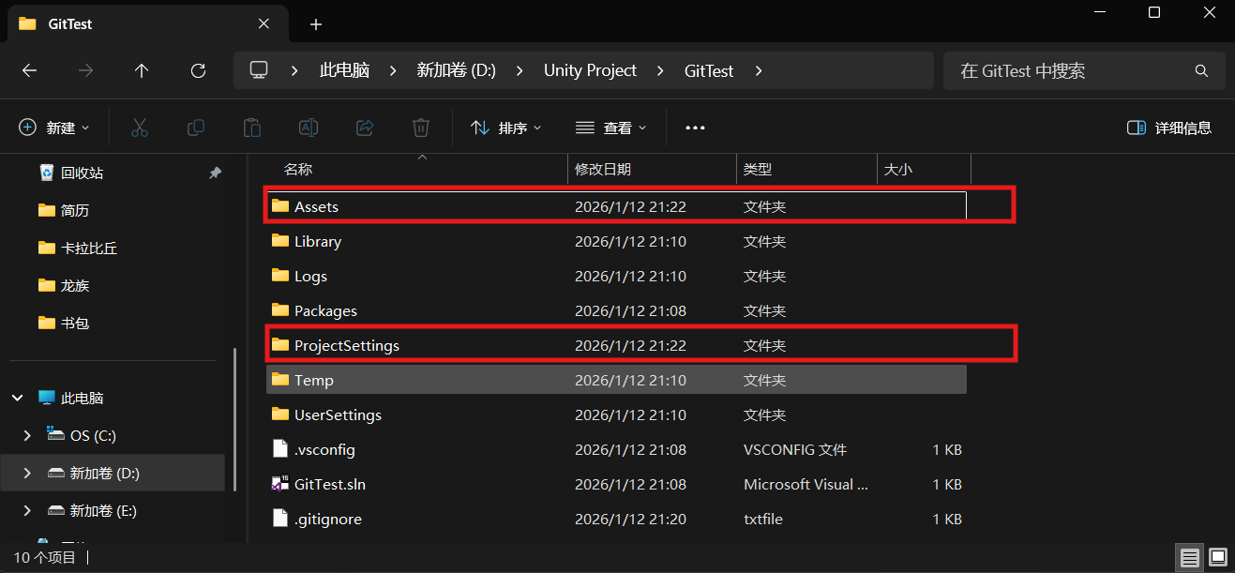Click Microsoft Visual type text for GitTest.sln
Image resolution: width=1235 pixels, height=573 pixels.
point(806,484)
